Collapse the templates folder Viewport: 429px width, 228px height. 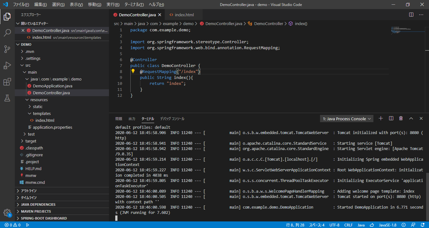(41, 113)
